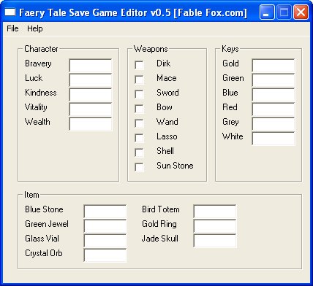The height and width of the screenshot is (286, 313).
Task: Focus the Wealth text box
Action: point(91,123)
